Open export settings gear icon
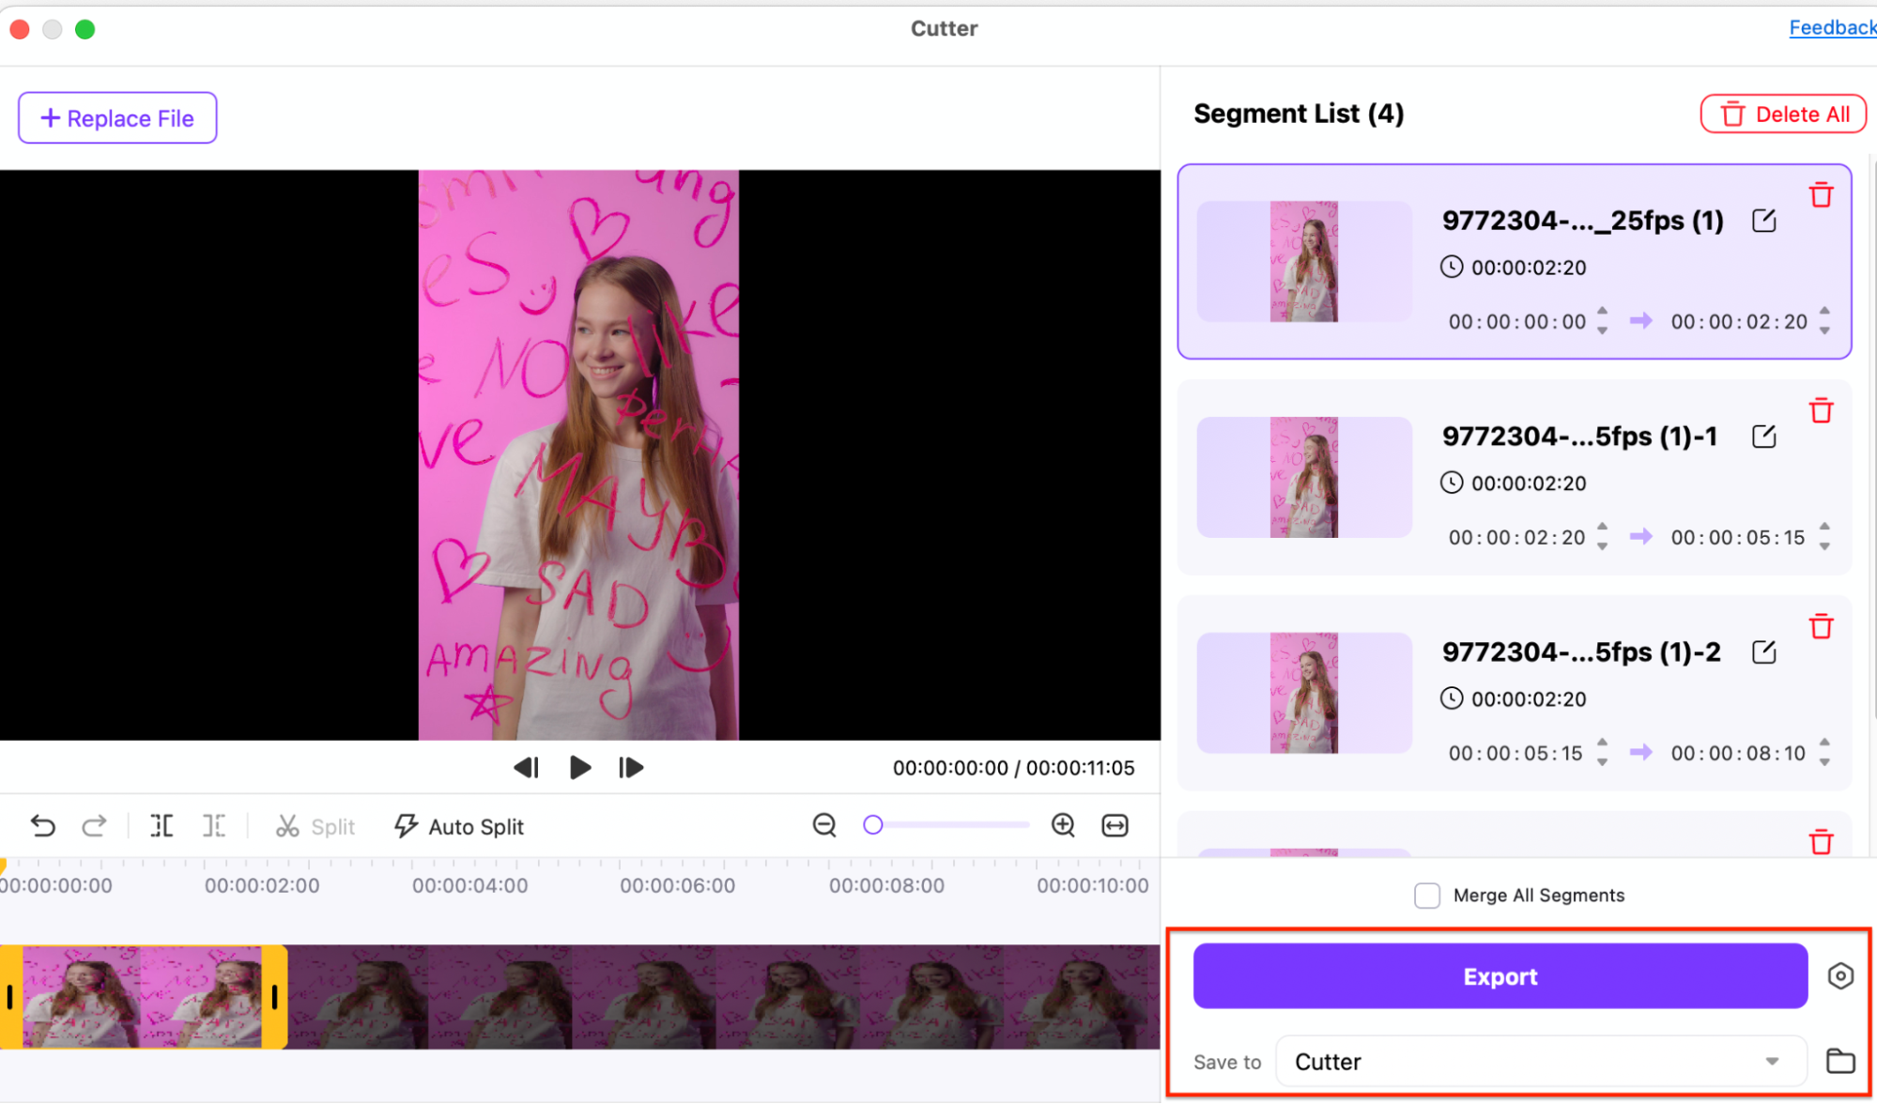Image resolution: width=1877 pixels, height=1104 pixels. pyautogui.click(x=1840, y=976)
